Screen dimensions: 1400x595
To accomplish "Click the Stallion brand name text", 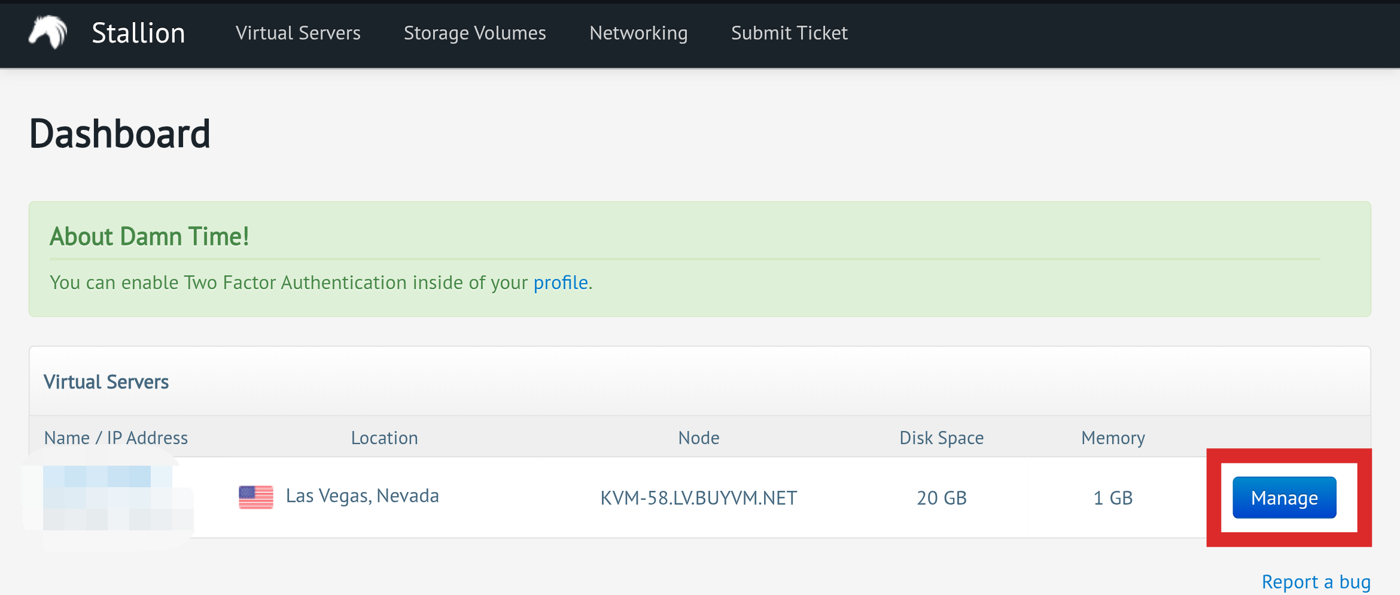I will tap(138, 33).
